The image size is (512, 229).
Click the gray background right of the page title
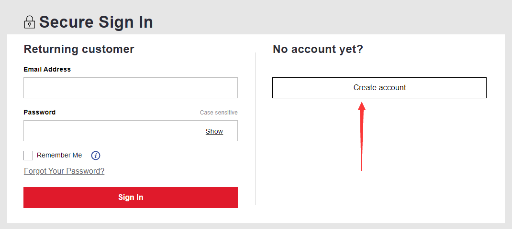(326, 18)
